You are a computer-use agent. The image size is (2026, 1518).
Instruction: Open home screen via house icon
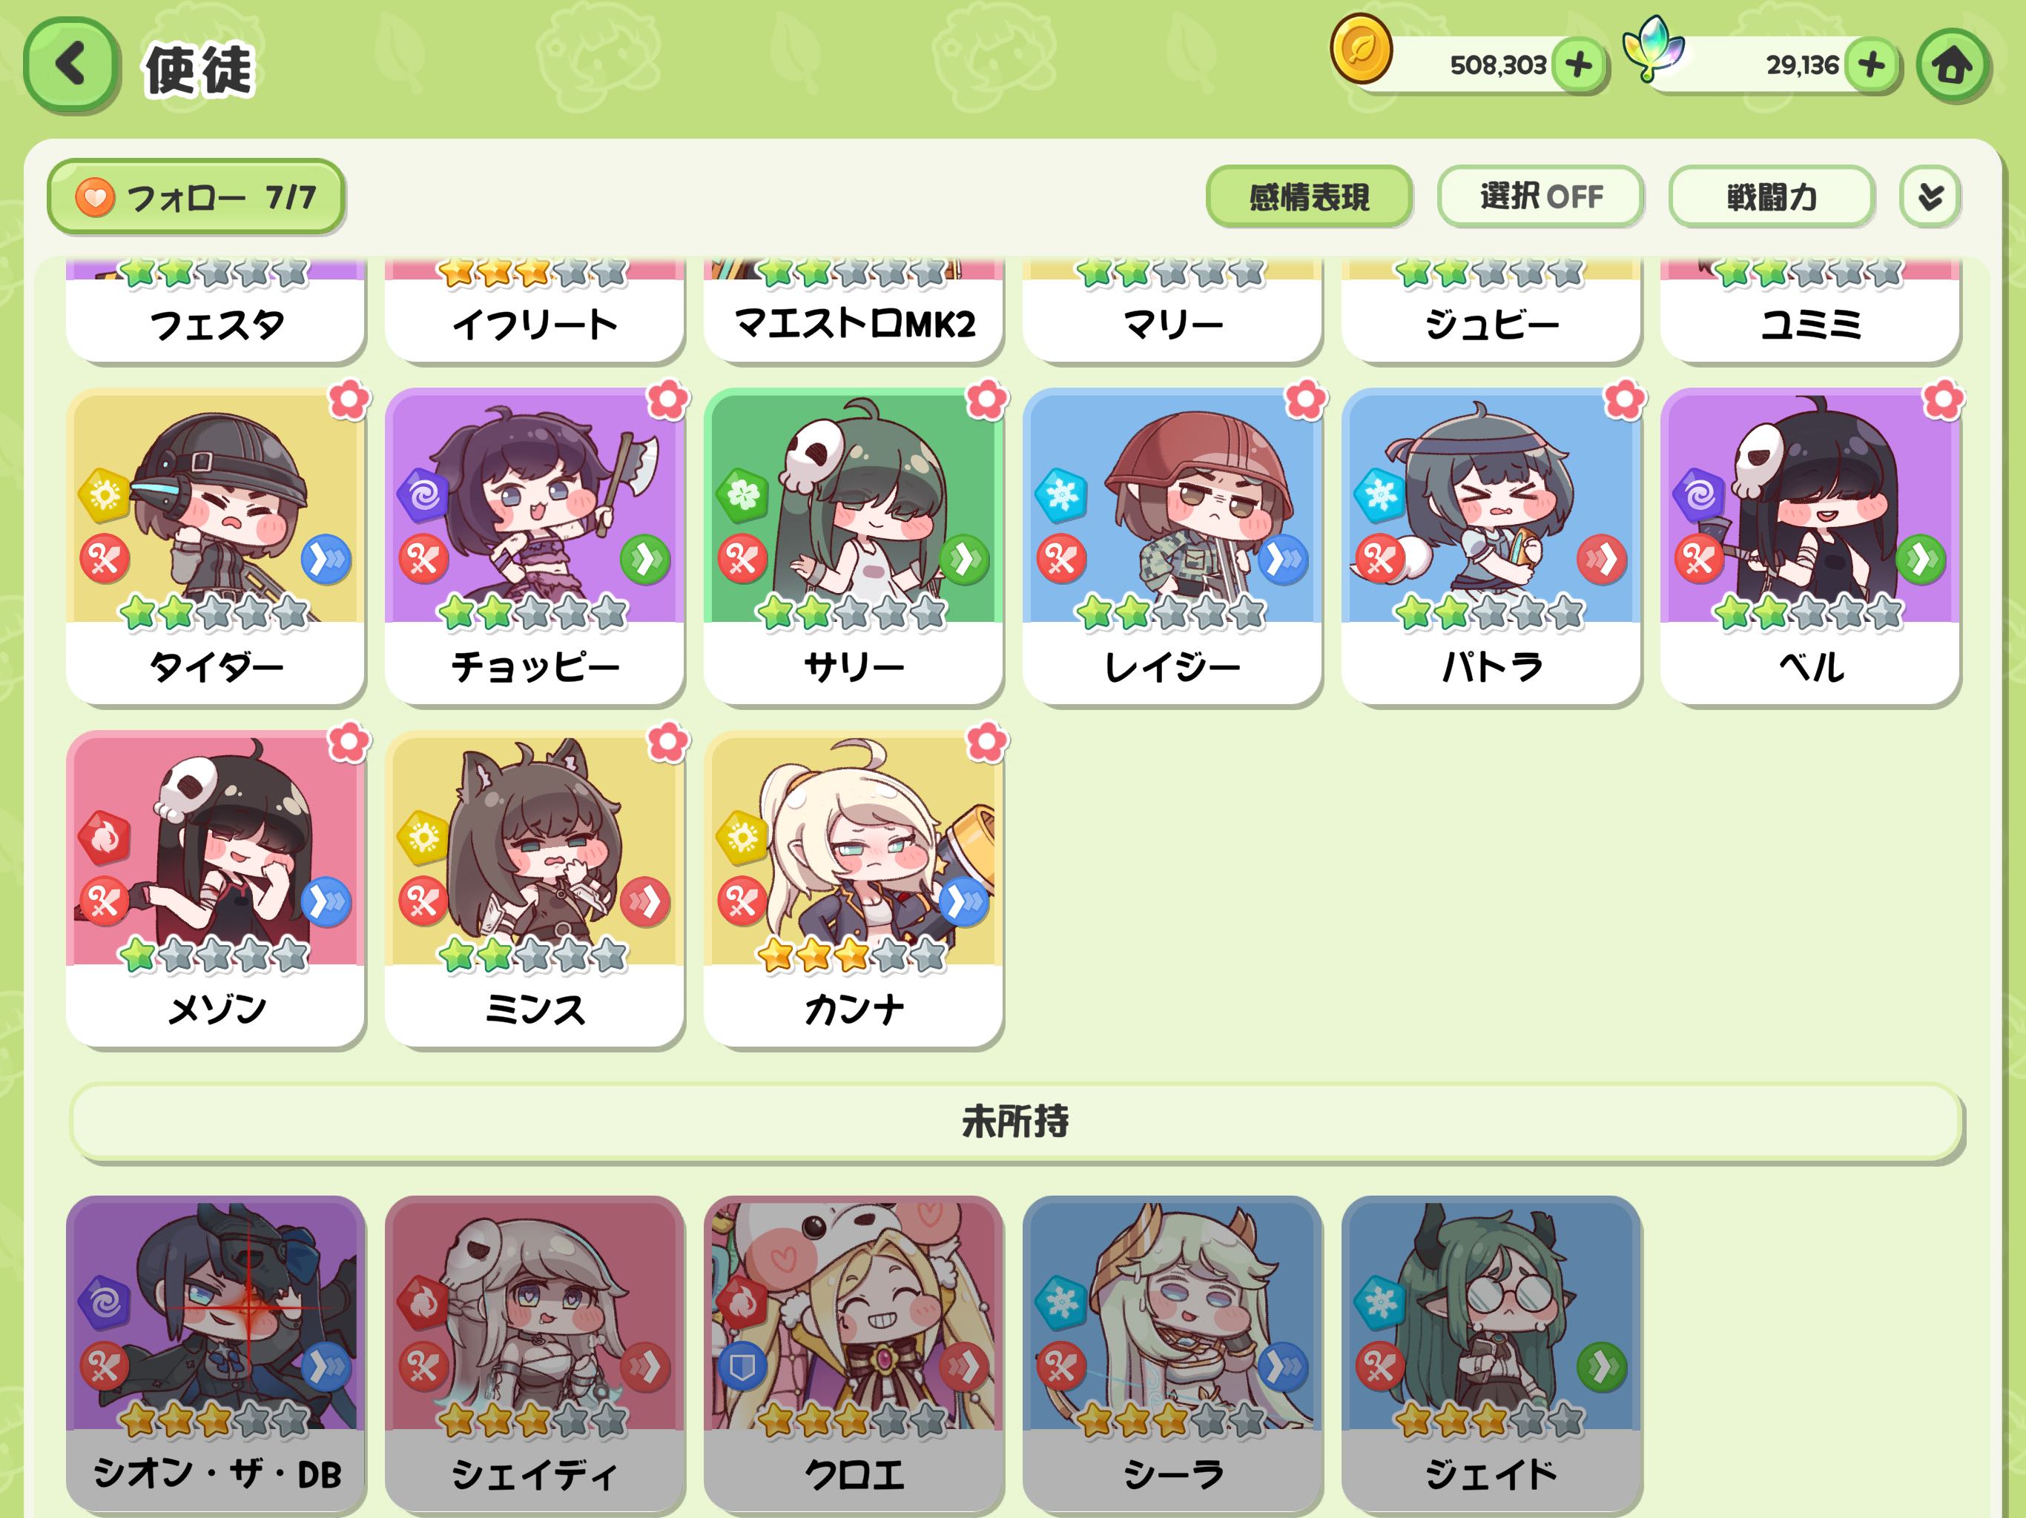(1953, 65)
